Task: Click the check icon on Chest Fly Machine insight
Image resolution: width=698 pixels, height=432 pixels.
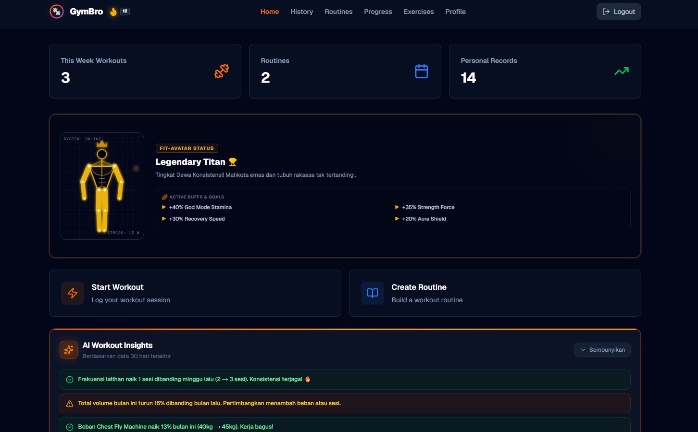Action: pos(69,427)
